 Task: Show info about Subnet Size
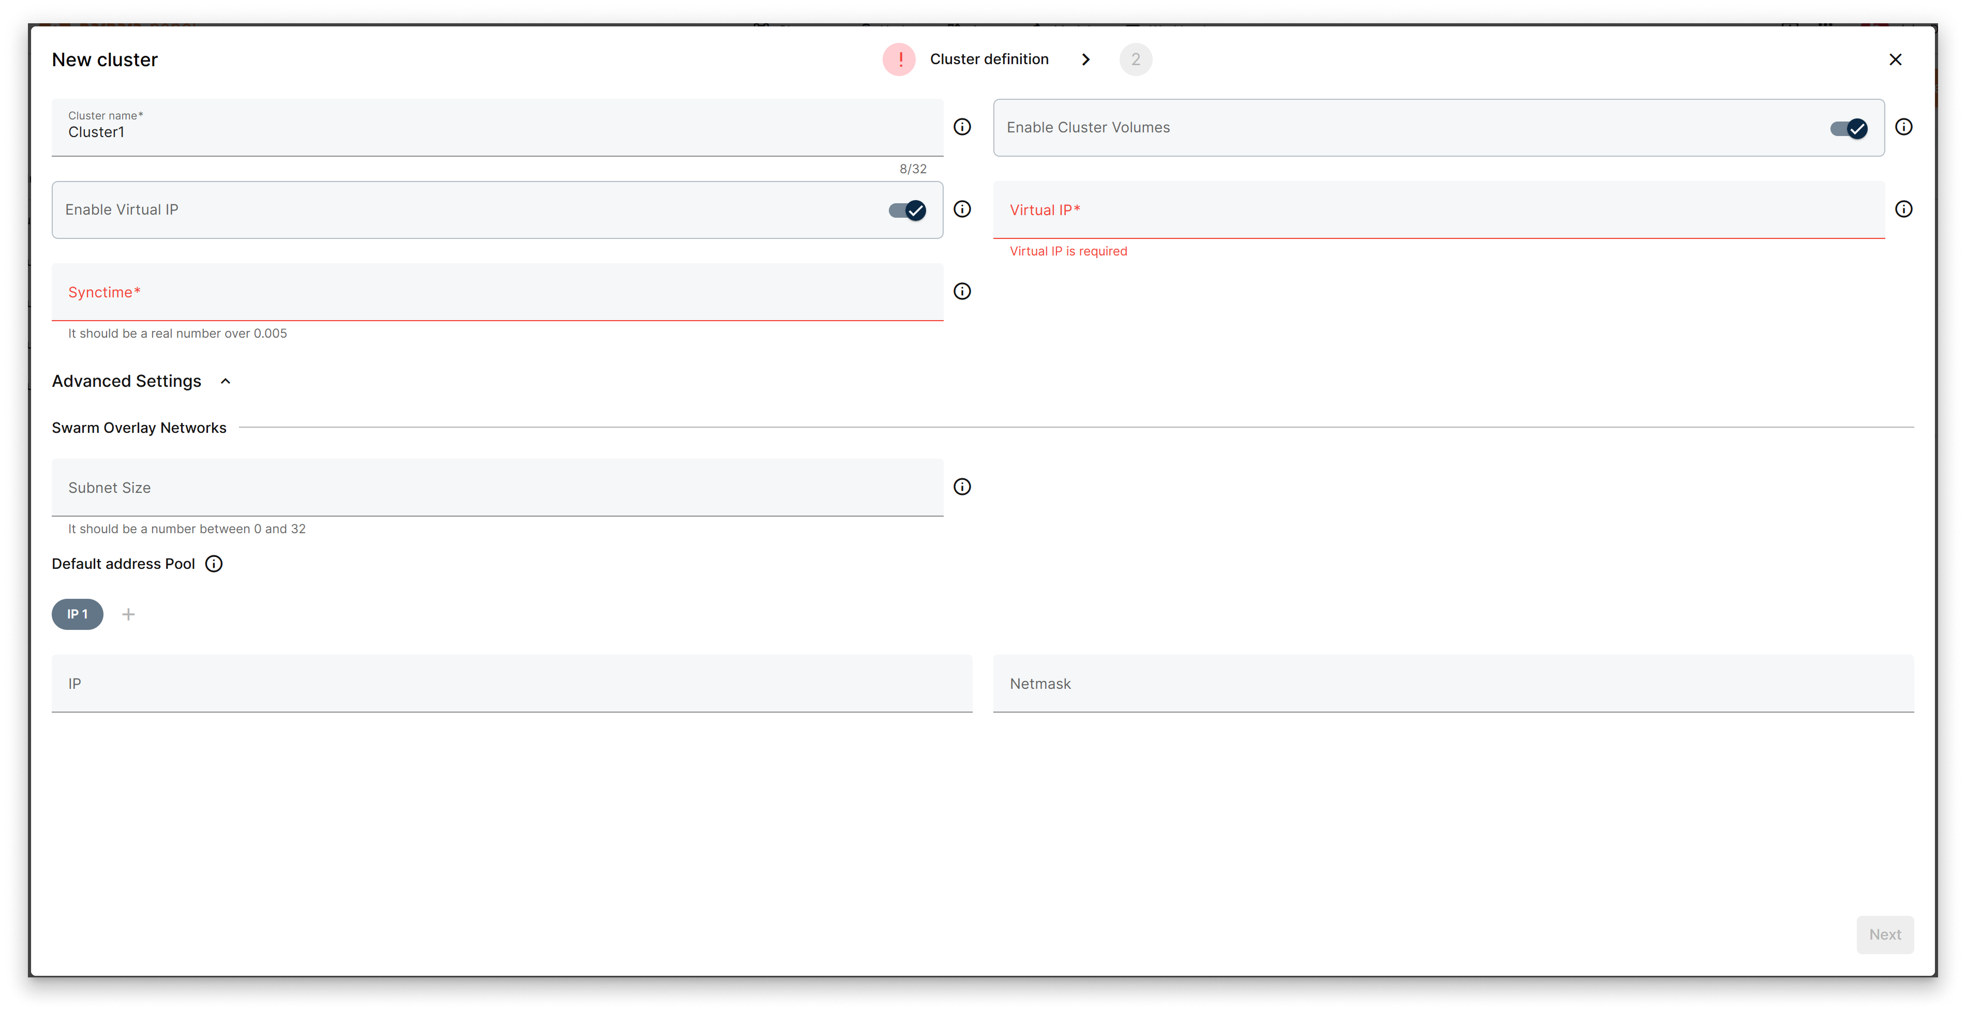click(x=962, y=487)
